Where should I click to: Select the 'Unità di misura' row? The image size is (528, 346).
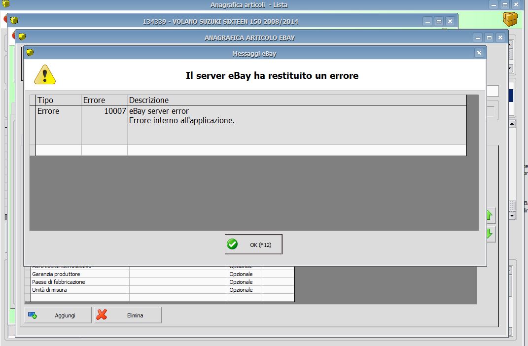click(x=159, y=290)
